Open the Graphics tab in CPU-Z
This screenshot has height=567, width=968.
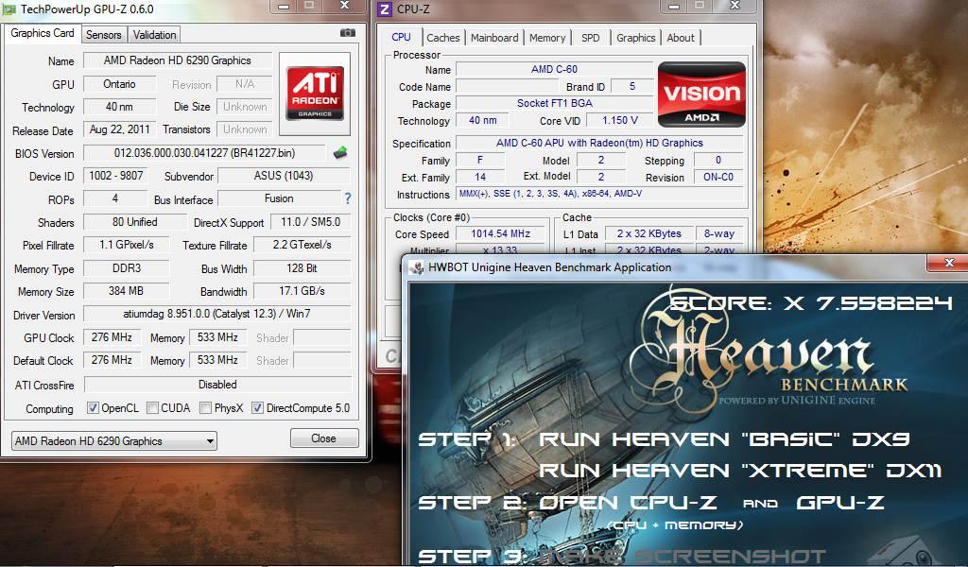[x=636, y=38]
